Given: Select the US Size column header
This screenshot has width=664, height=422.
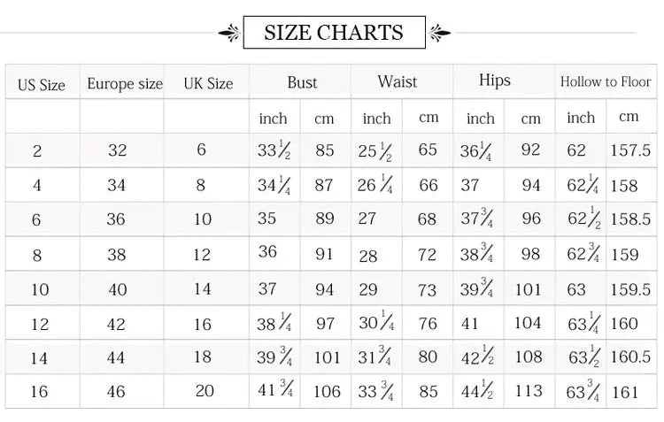Looking at the screenshot, I should click(41, 85).
